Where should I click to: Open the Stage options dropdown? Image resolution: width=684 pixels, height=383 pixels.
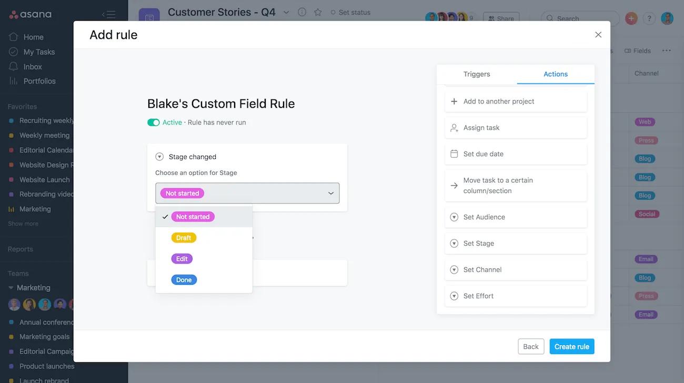coord(247,193)
